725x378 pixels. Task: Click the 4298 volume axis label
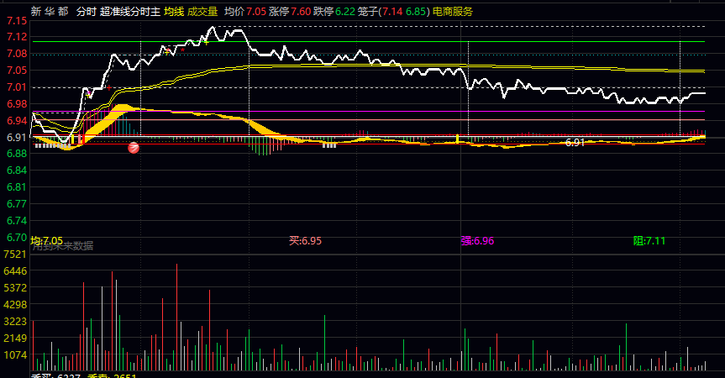[x=15, y=305]
